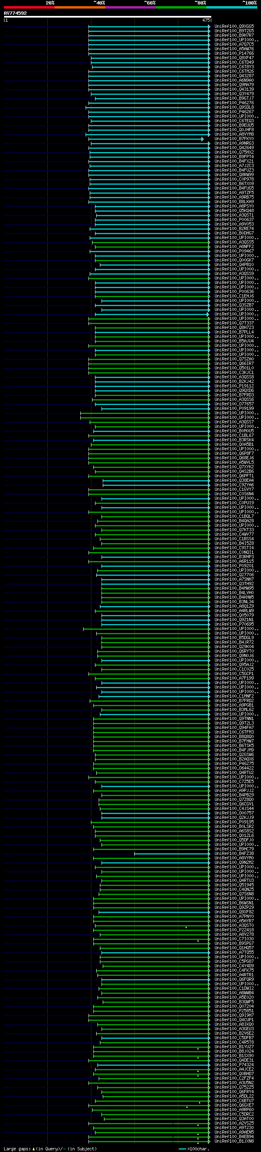Select the UniRef100_Q9MA79 label

tap(234, 85)
